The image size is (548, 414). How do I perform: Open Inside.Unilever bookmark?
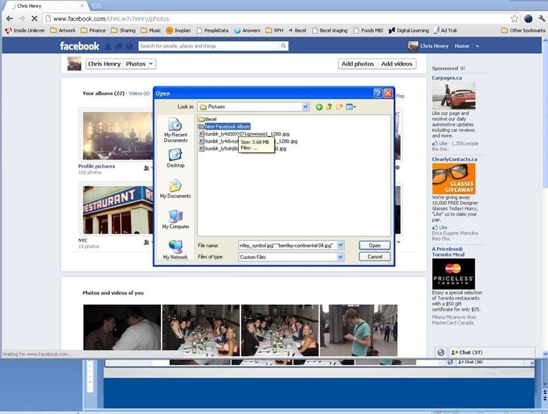[25, 30]
